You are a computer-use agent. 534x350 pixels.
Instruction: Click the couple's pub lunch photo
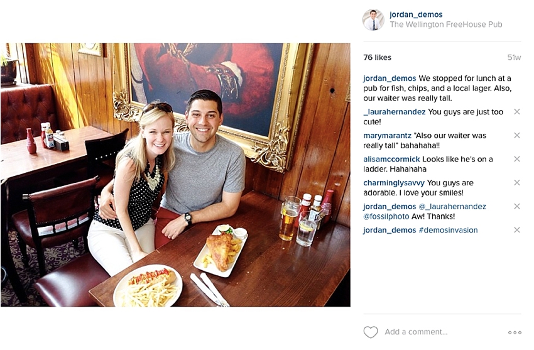pos(175,175)
